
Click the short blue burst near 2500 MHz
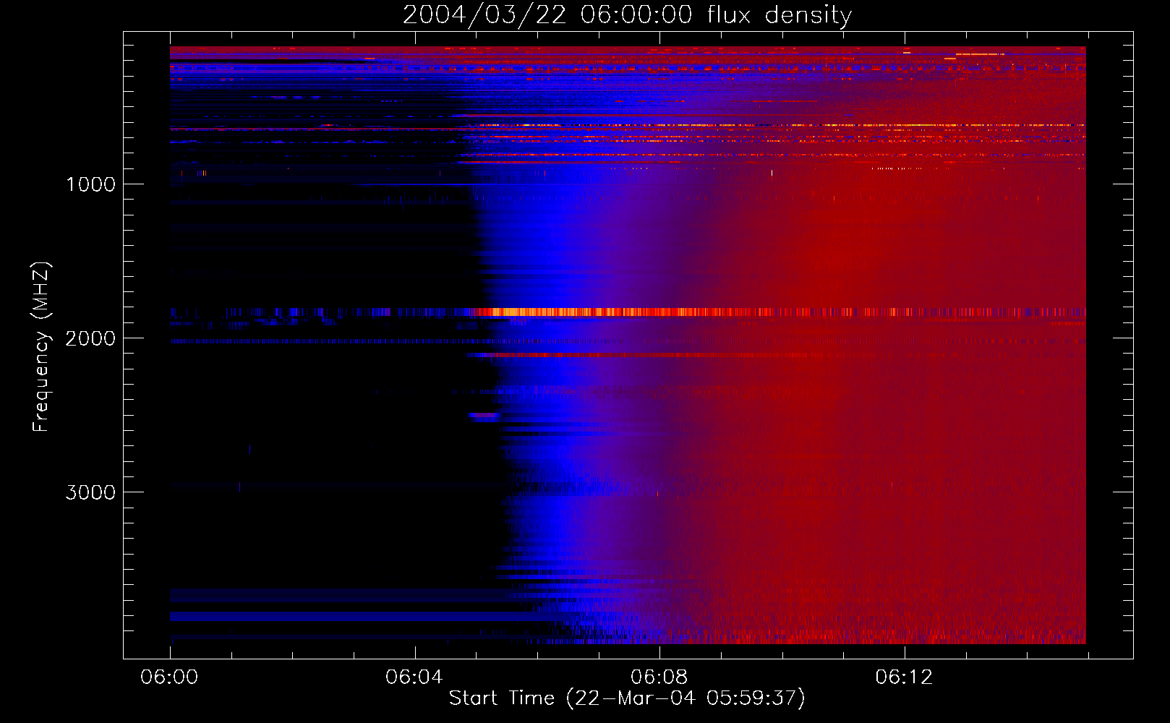tap(484, 416)
